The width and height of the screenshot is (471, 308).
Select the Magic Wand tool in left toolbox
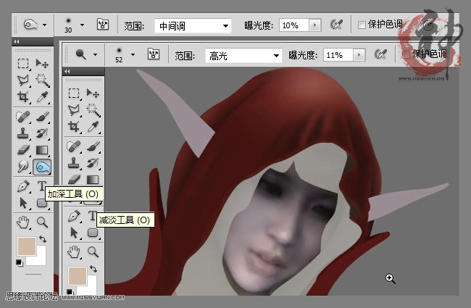pos(42,80)
